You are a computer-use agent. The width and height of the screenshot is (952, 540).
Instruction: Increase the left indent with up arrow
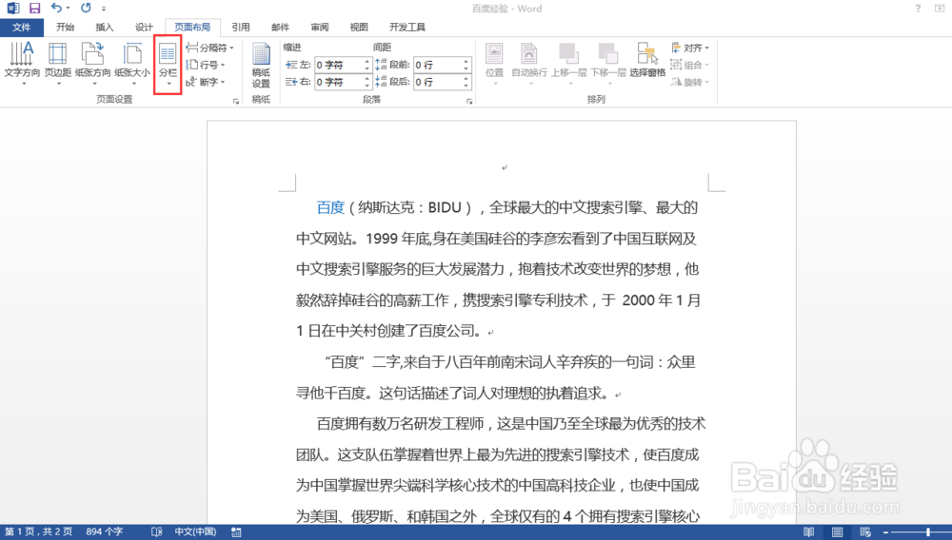coord(367,61)
